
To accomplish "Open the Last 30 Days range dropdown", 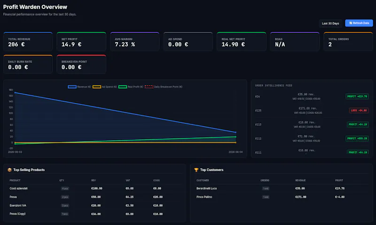I will 330,23.
